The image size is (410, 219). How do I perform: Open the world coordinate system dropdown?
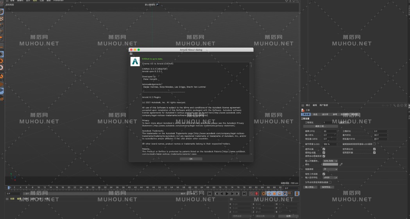pos(242,216)
